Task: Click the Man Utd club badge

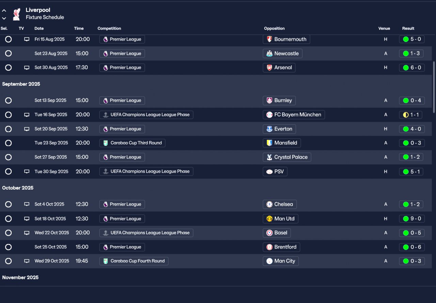Action: [269, 219]
